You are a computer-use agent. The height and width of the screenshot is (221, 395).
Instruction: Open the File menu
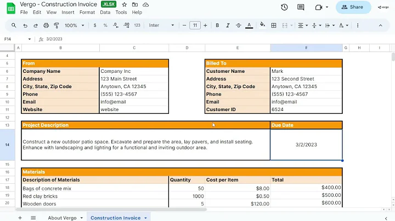[24, 12]
